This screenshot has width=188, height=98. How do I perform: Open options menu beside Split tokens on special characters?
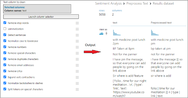point(77,89)
